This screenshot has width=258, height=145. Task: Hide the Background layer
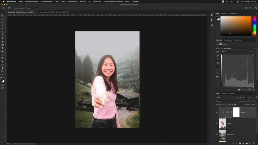(x=217, y=135)
